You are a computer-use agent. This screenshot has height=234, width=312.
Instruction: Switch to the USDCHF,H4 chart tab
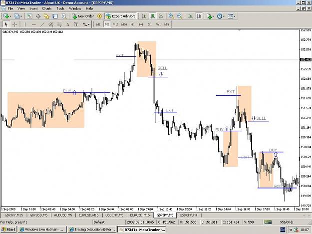pyautogui.click(x=188, y=215)
